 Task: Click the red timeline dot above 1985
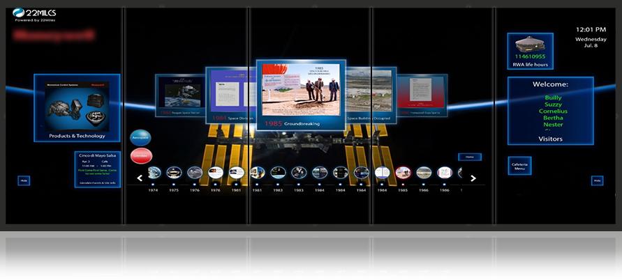click(403, 184)
